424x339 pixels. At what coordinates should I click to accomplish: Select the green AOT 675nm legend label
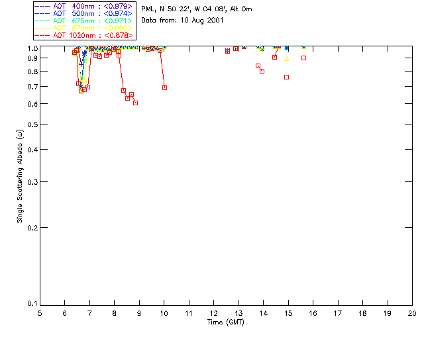(x=93, y=21)
